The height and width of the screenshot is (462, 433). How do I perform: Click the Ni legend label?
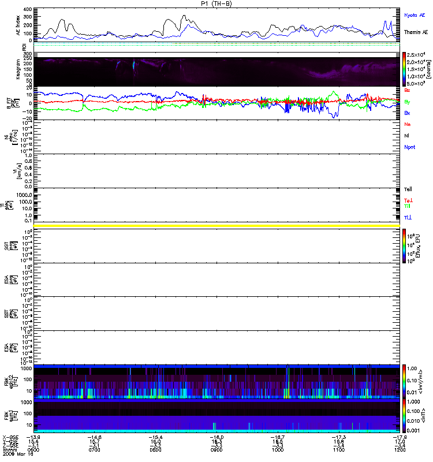[406, 136]
